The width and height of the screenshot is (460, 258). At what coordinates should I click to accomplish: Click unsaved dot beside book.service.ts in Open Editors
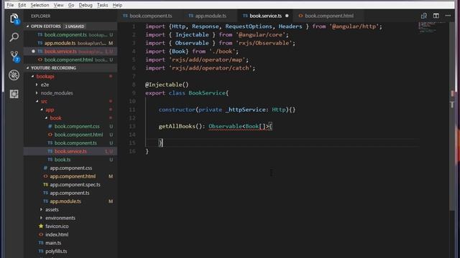point(33,51)
